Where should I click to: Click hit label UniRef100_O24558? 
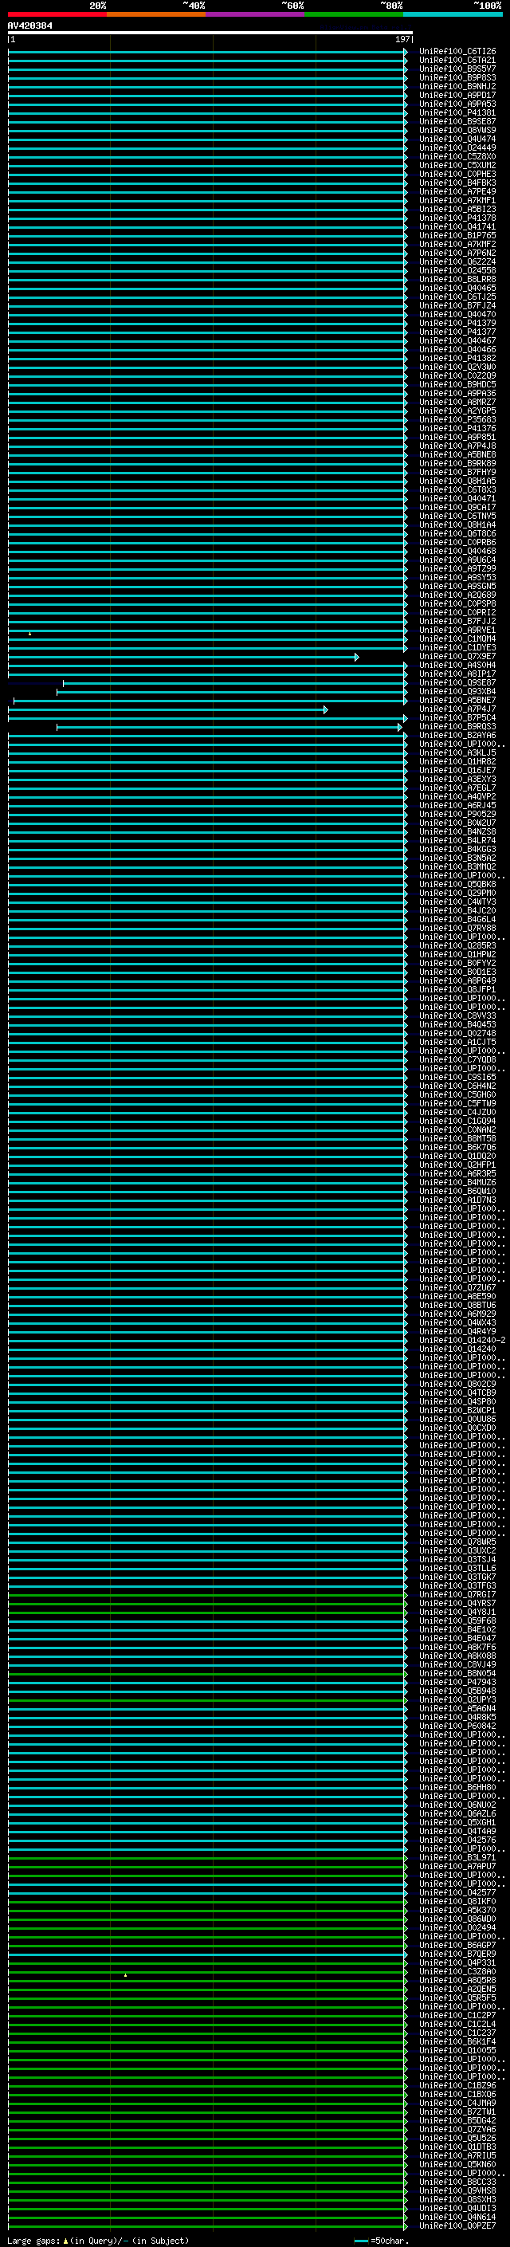457,270
